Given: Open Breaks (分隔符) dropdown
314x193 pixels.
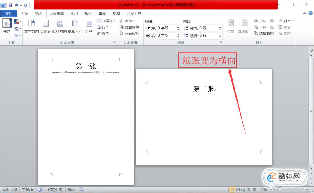Looking at the screenshot, I should [106, 21].
